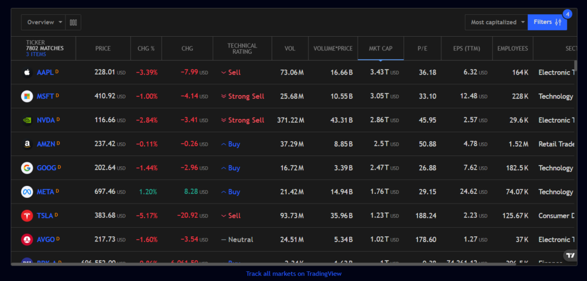Click the Amazon logo icon
This screenshot has height=281, width=587.
coord(26,144)
